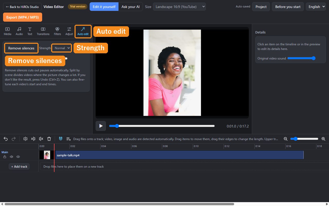Switch to the Text tool tab

[30, 31]
